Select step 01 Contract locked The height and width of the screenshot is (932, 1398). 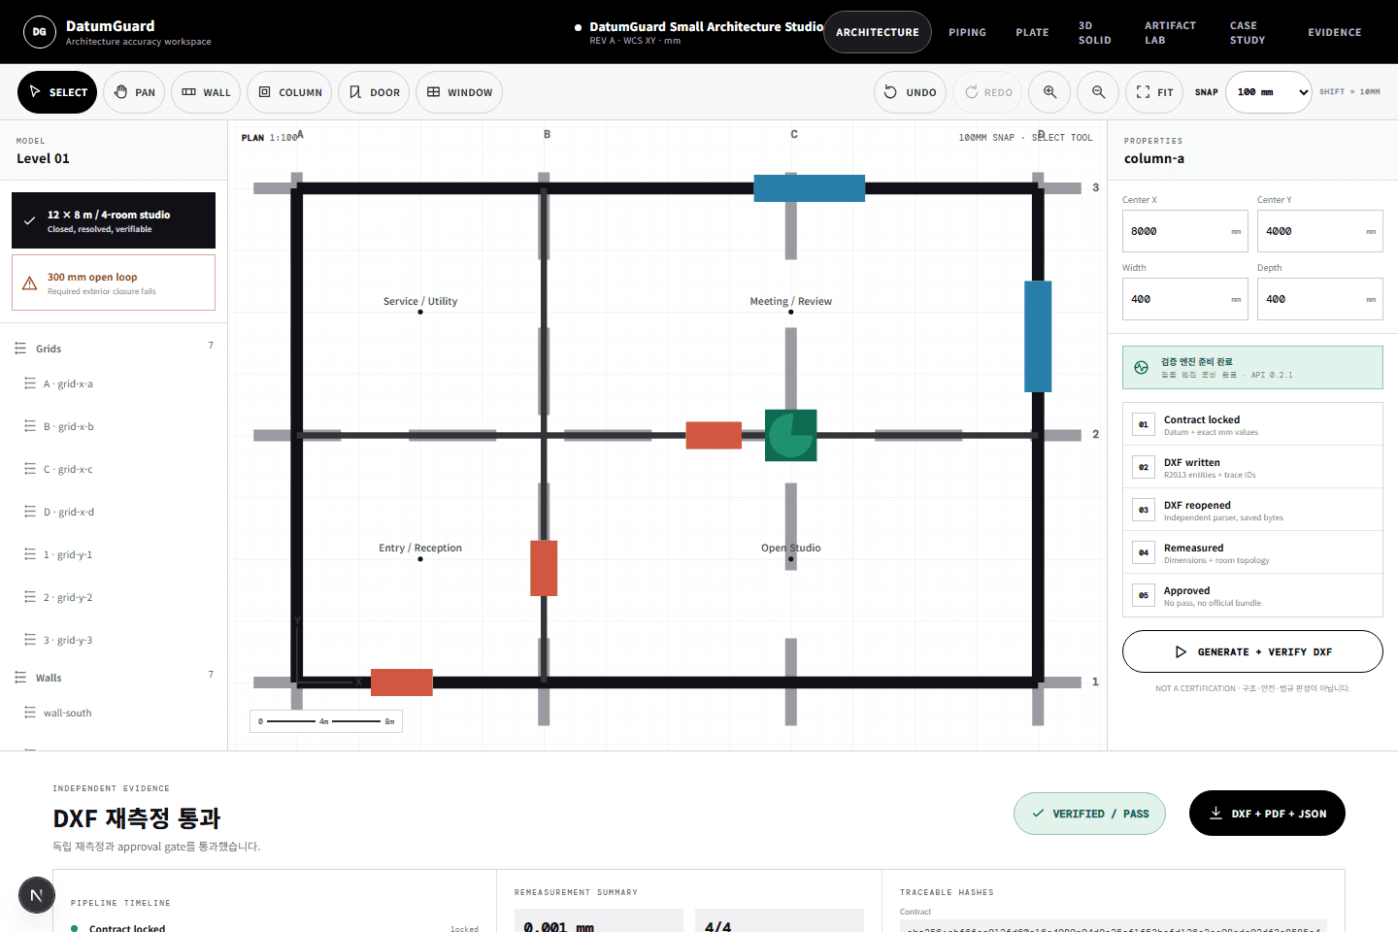click(1252, 424)
